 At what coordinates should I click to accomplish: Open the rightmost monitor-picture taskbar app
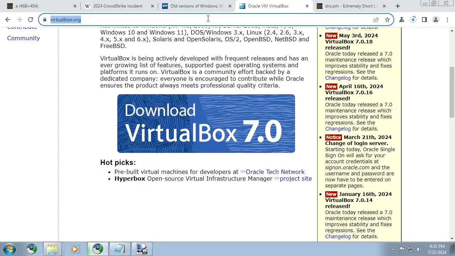coord(142,249)
